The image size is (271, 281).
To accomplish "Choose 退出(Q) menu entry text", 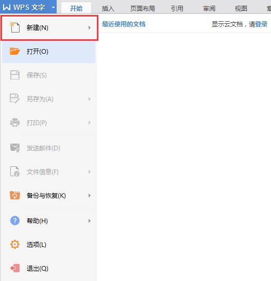I will pos(38,269).
